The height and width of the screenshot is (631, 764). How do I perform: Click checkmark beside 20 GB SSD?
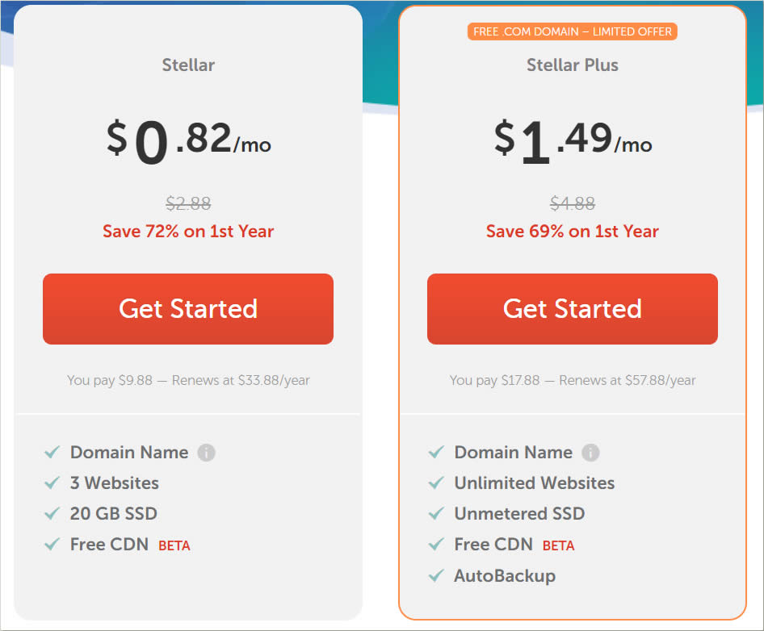(52, 513)
